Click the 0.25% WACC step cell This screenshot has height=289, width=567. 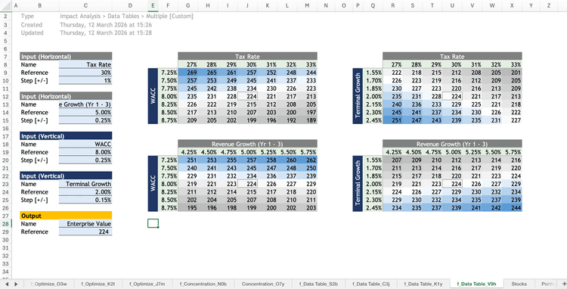coord(85,160)
